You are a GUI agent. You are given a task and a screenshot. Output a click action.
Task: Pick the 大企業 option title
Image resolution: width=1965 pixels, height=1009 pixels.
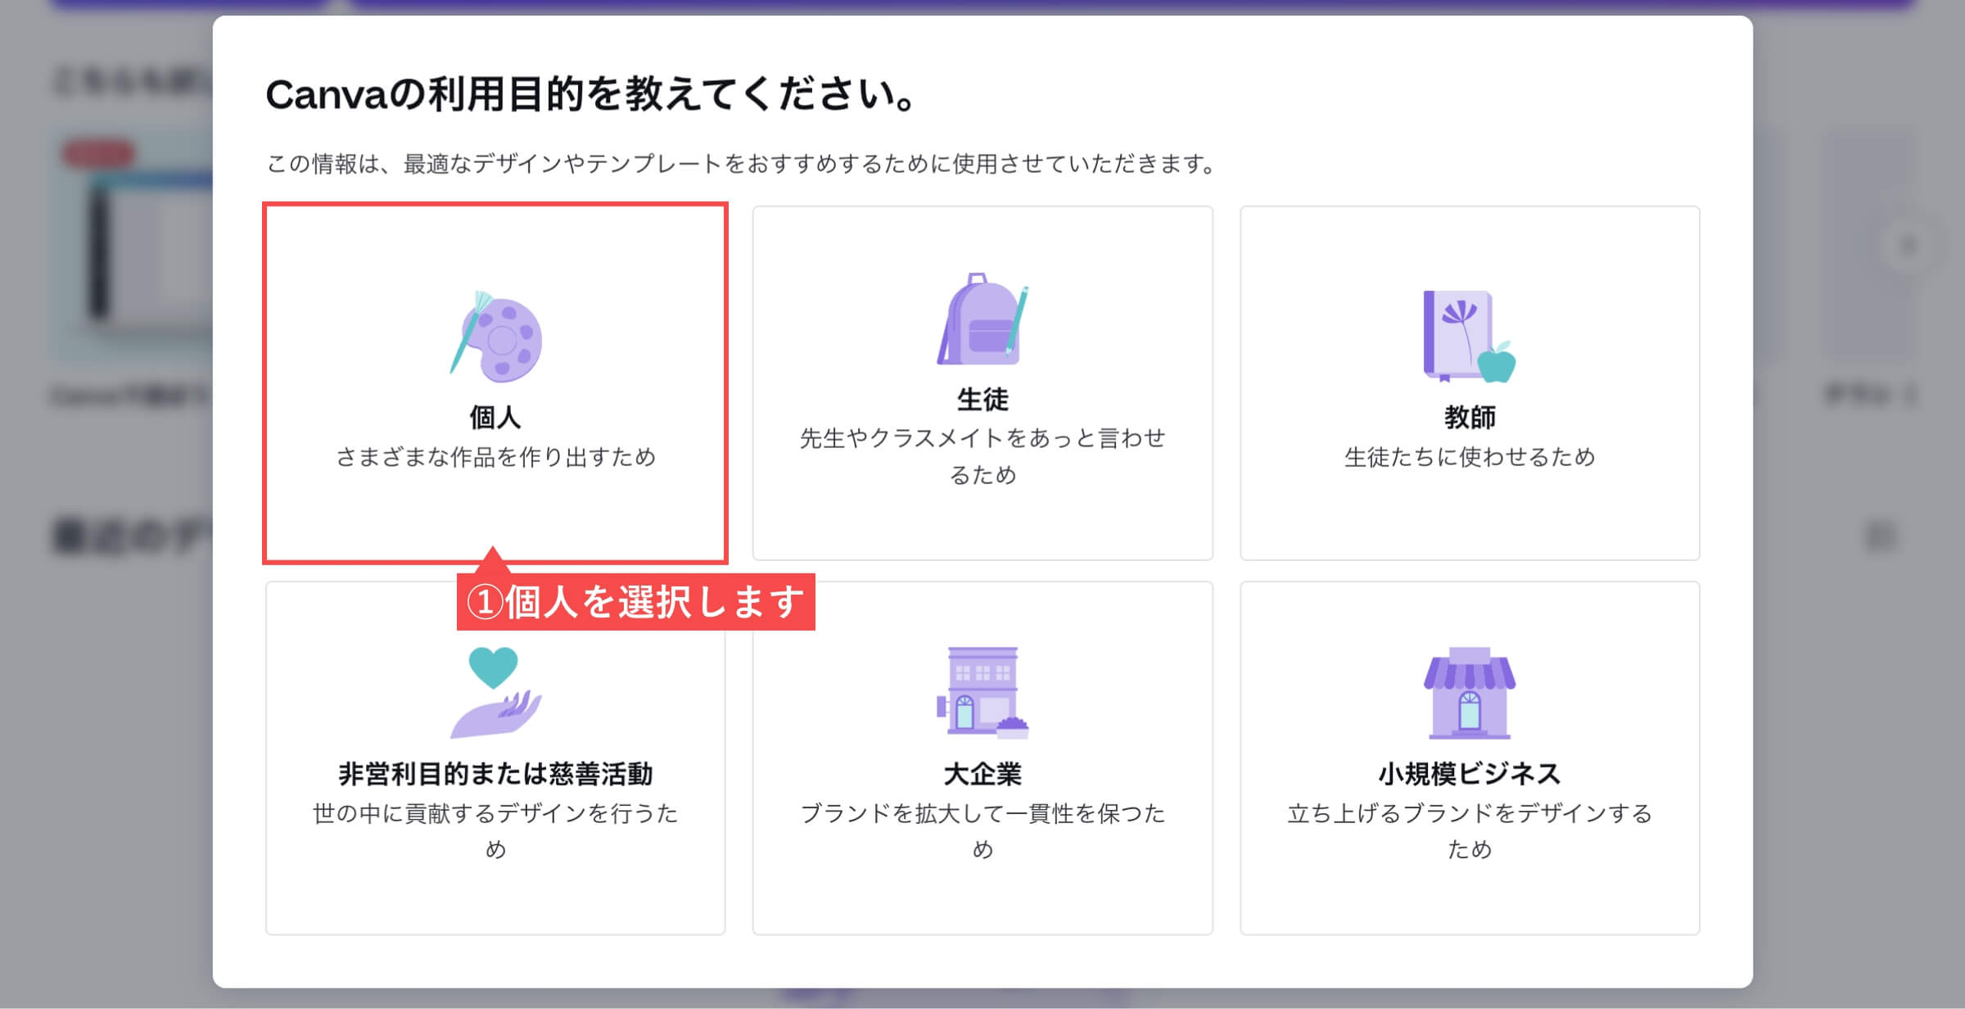[x=982, y=774]
